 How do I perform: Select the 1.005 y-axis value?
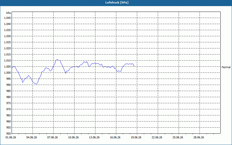coord(8,67)
